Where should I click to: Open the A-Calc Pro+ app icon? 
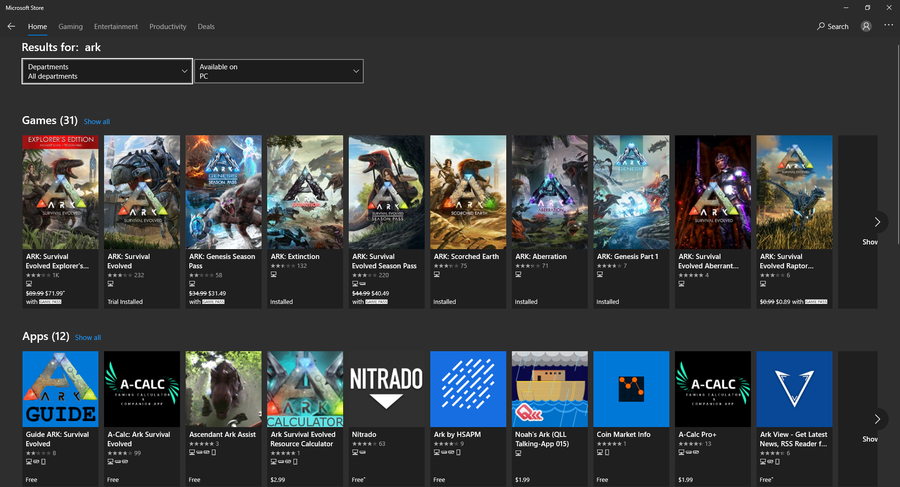[713, 389]
